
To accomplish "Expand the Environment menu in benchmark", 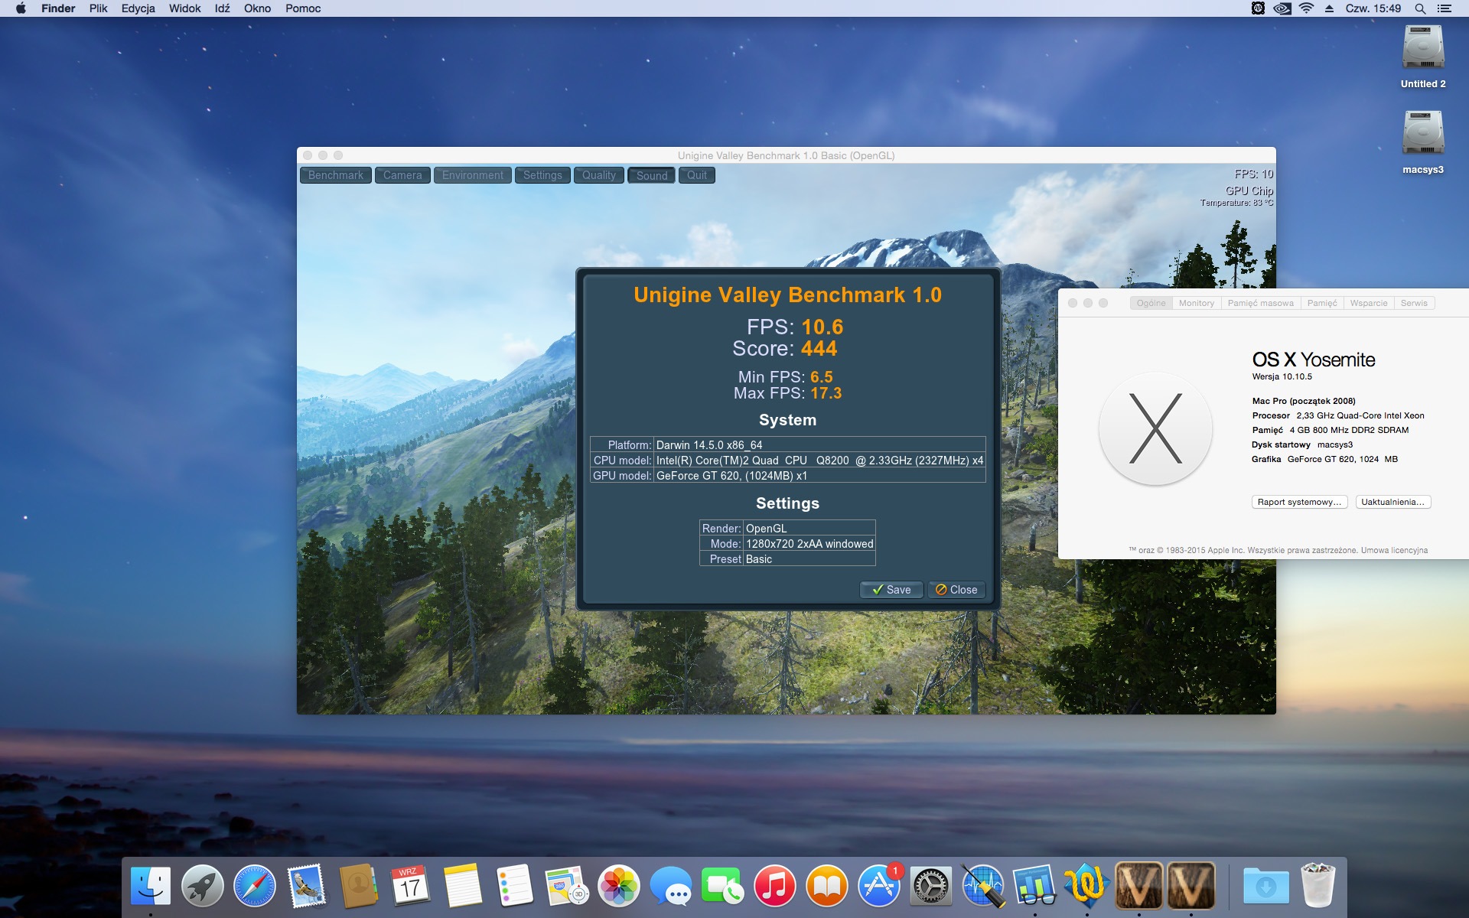I will click(x=472, y=175).
